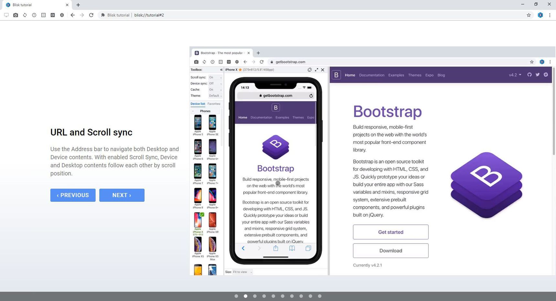Toggle device mode icon in outer Blisk toolbar
The height and width of the screenshot is (301, 556).
pyautogui.click(x=6, y=15)
